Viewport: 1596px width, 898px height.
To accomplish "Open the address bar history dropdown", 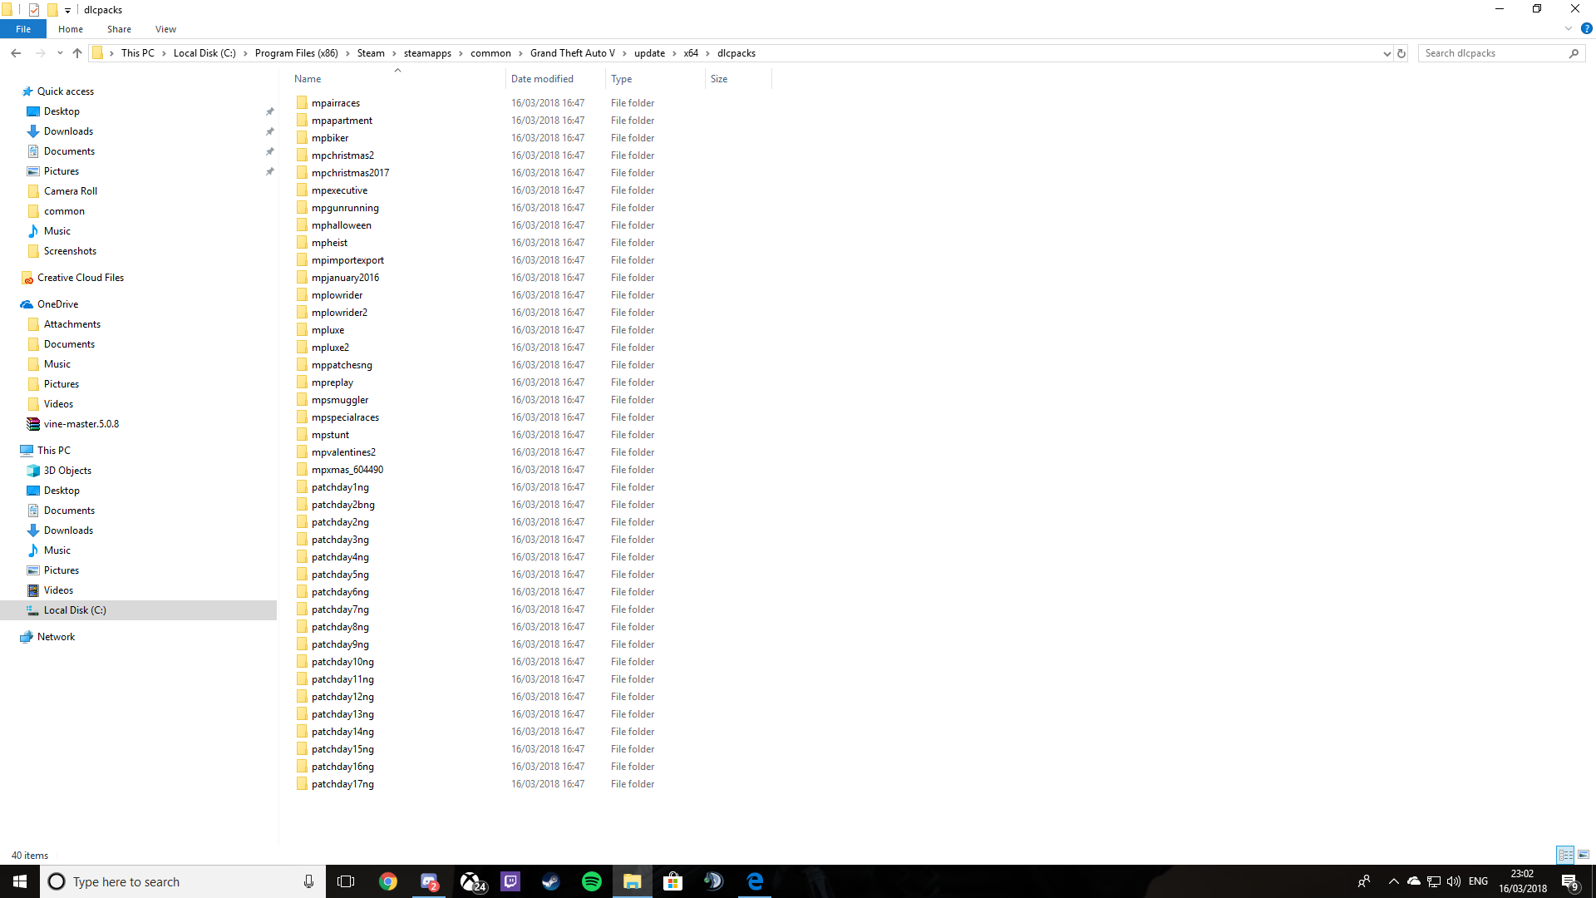I will [x=1385, y=52].
